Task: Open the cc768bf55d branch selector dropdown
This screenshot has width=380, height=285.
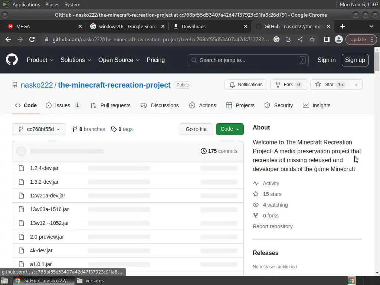Action: (39, 129)
